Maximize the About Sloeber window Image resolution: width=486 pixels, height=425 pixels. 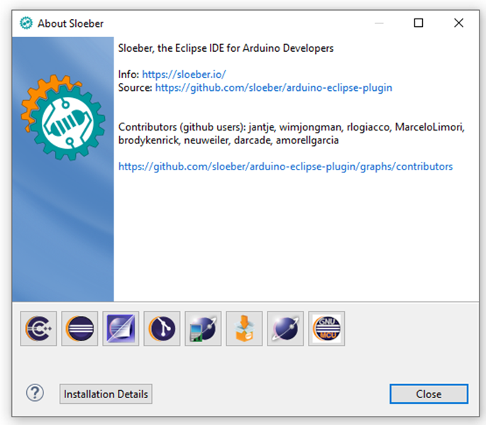tap(419, 23)
